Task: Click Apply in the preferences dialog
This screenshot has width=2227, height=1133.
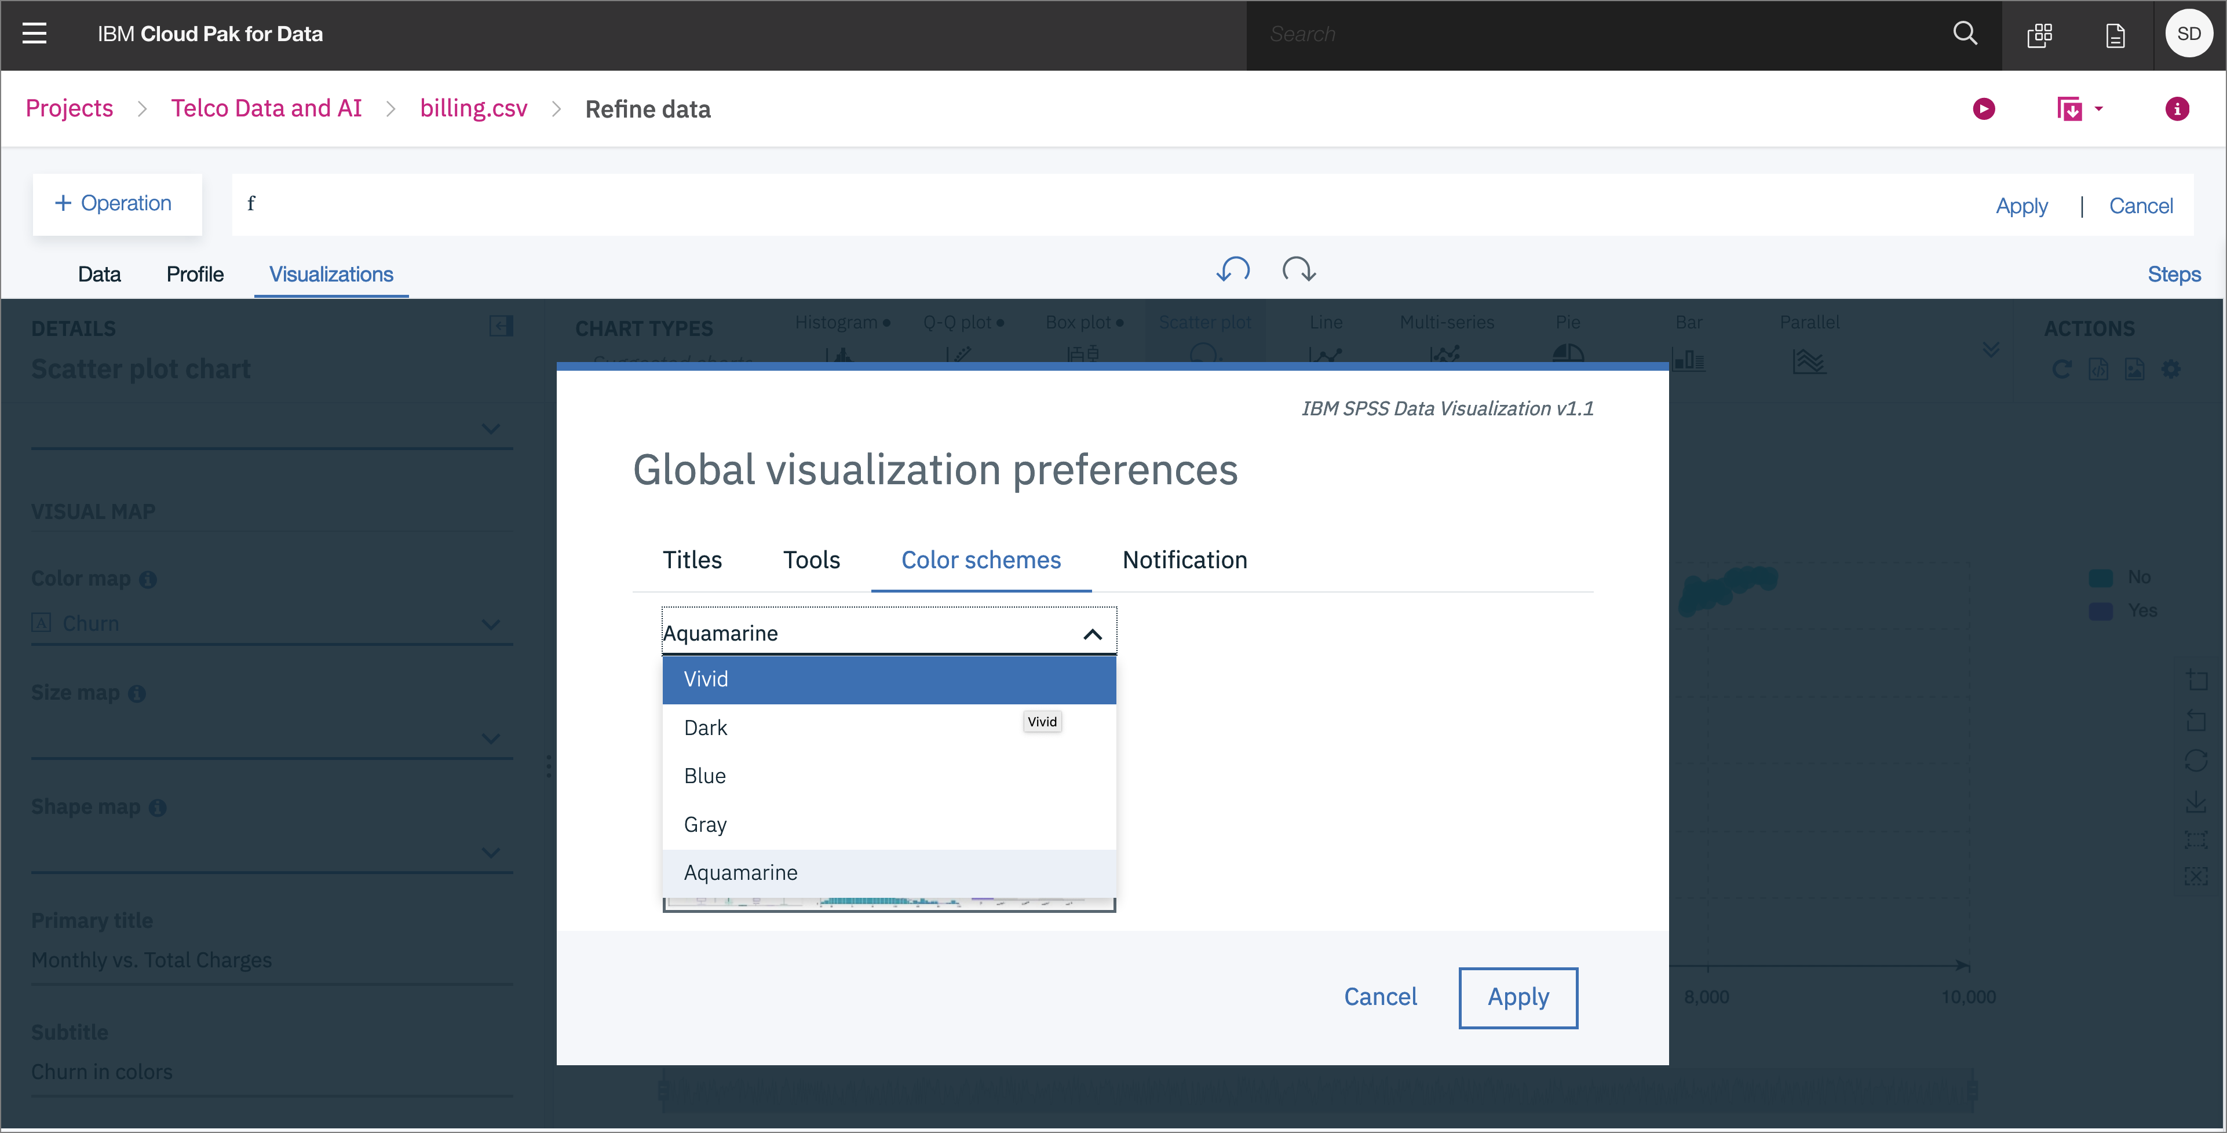Action: click(x=1518, y=997)
